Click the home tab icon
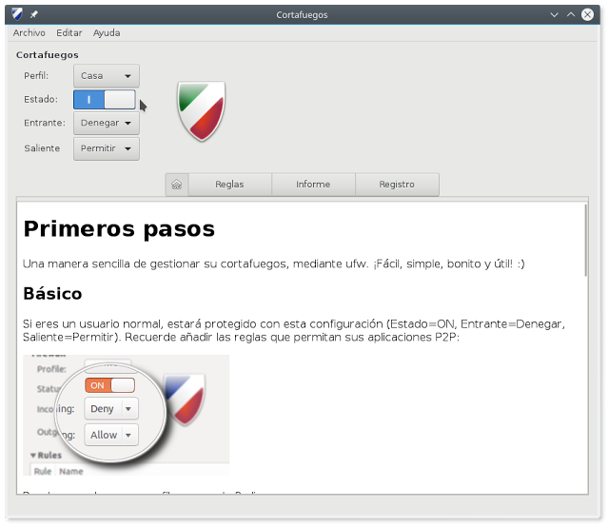 (x=177, y=185)
